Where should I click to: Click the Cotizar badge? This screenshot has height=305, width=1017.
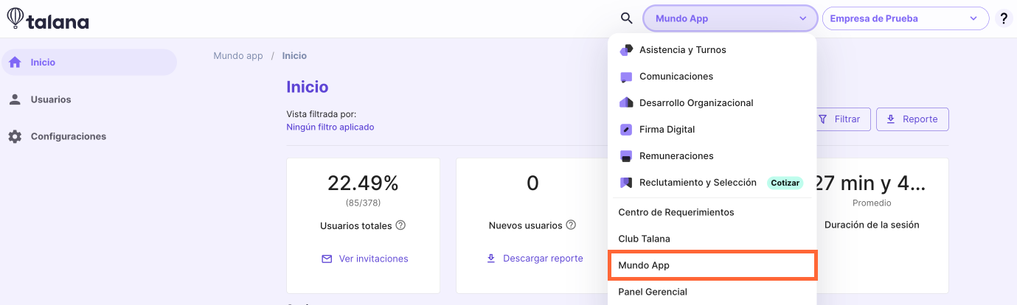click(785, 183)
